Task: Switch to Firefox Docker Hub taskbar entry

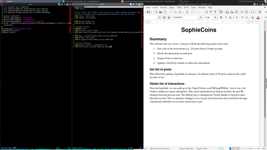Action: [x=148, y=1]
